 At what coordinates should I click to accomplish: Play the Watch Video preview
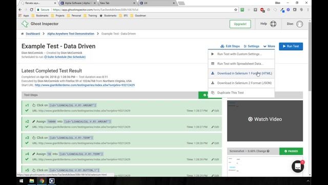(265, 121)
